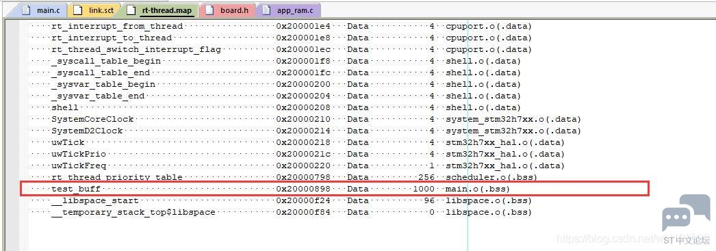Click address 0x20000218
The image size is (716, 251).
pos(303,142)
